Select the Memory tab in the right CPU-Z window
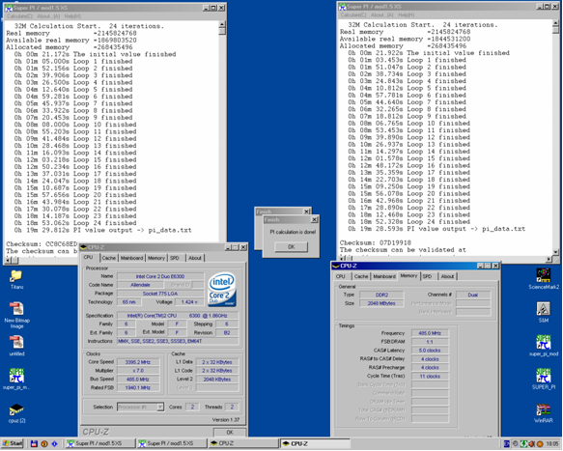The width and height of the screenshot is (563, 451). [408, 276]
